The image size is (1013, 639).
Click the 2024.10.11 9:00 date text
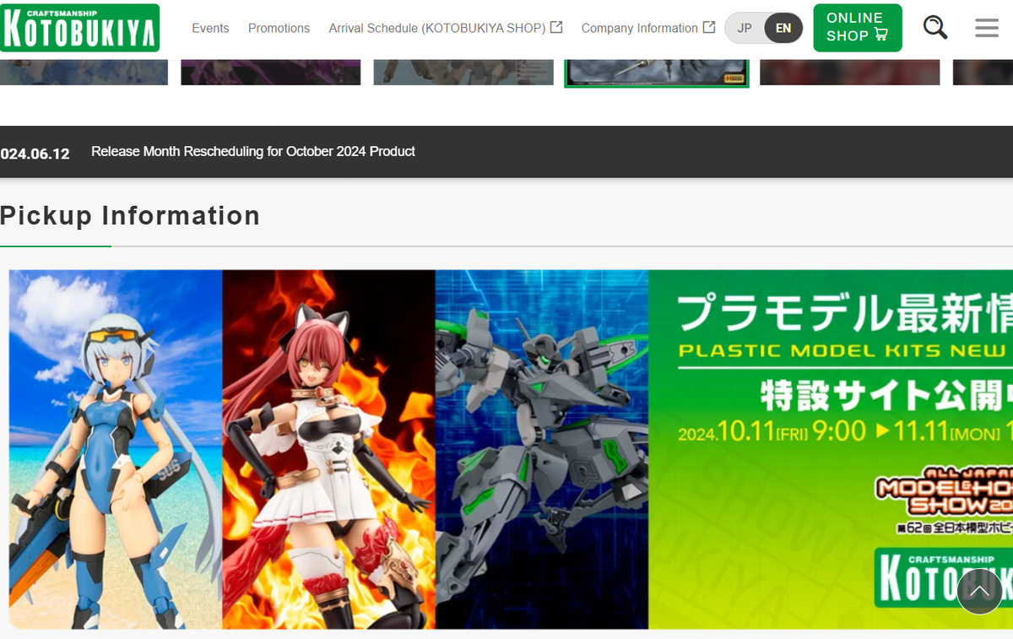tap(772, 431)
